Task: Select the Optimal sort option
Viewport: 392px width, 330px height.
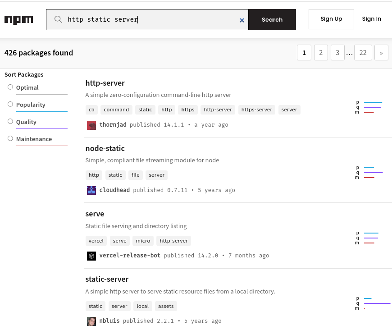Action: pyautogui.click(x=10, y=87)
